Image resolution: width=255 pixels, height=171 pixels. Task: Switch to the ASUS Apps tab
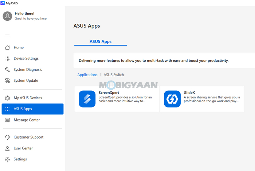101,42
